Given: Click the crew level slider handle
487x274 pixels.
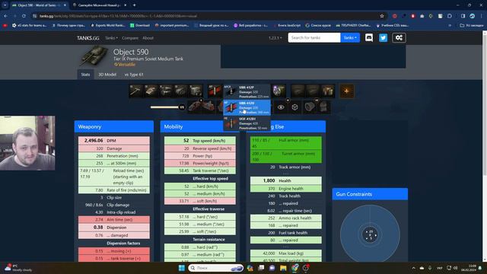Looking at the screenshot, I should [x=182, y=107].
